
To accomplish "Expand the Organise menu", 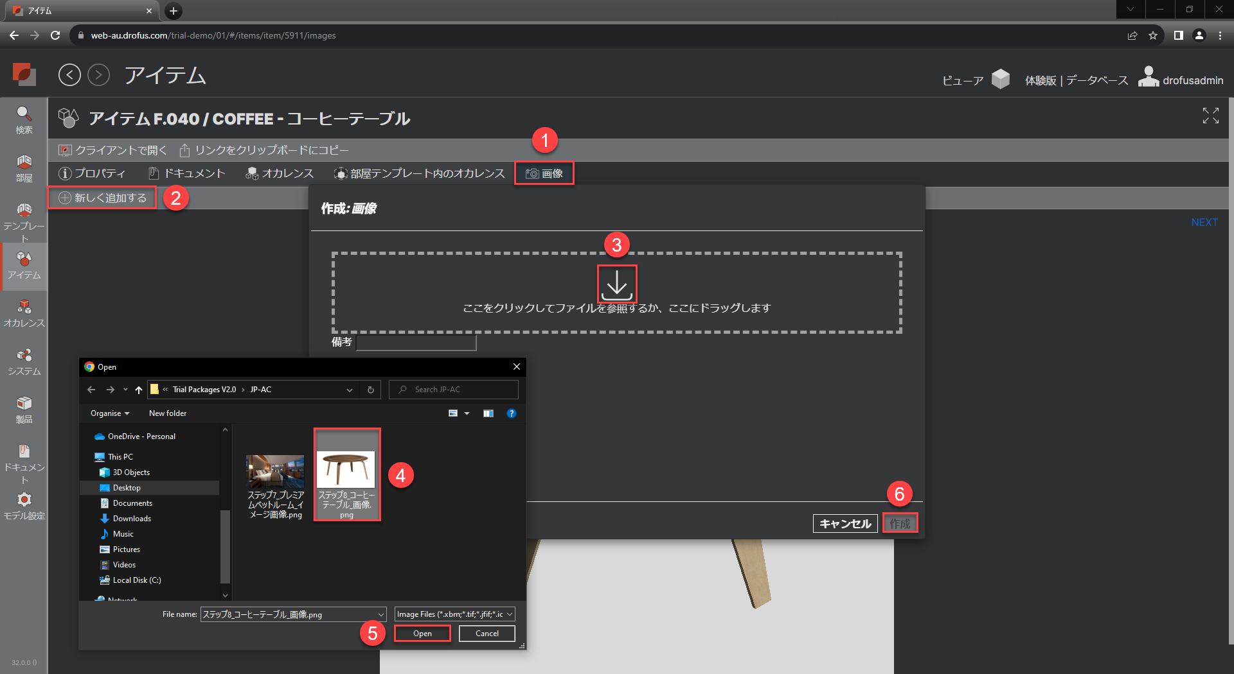I will tap(110, 413).
